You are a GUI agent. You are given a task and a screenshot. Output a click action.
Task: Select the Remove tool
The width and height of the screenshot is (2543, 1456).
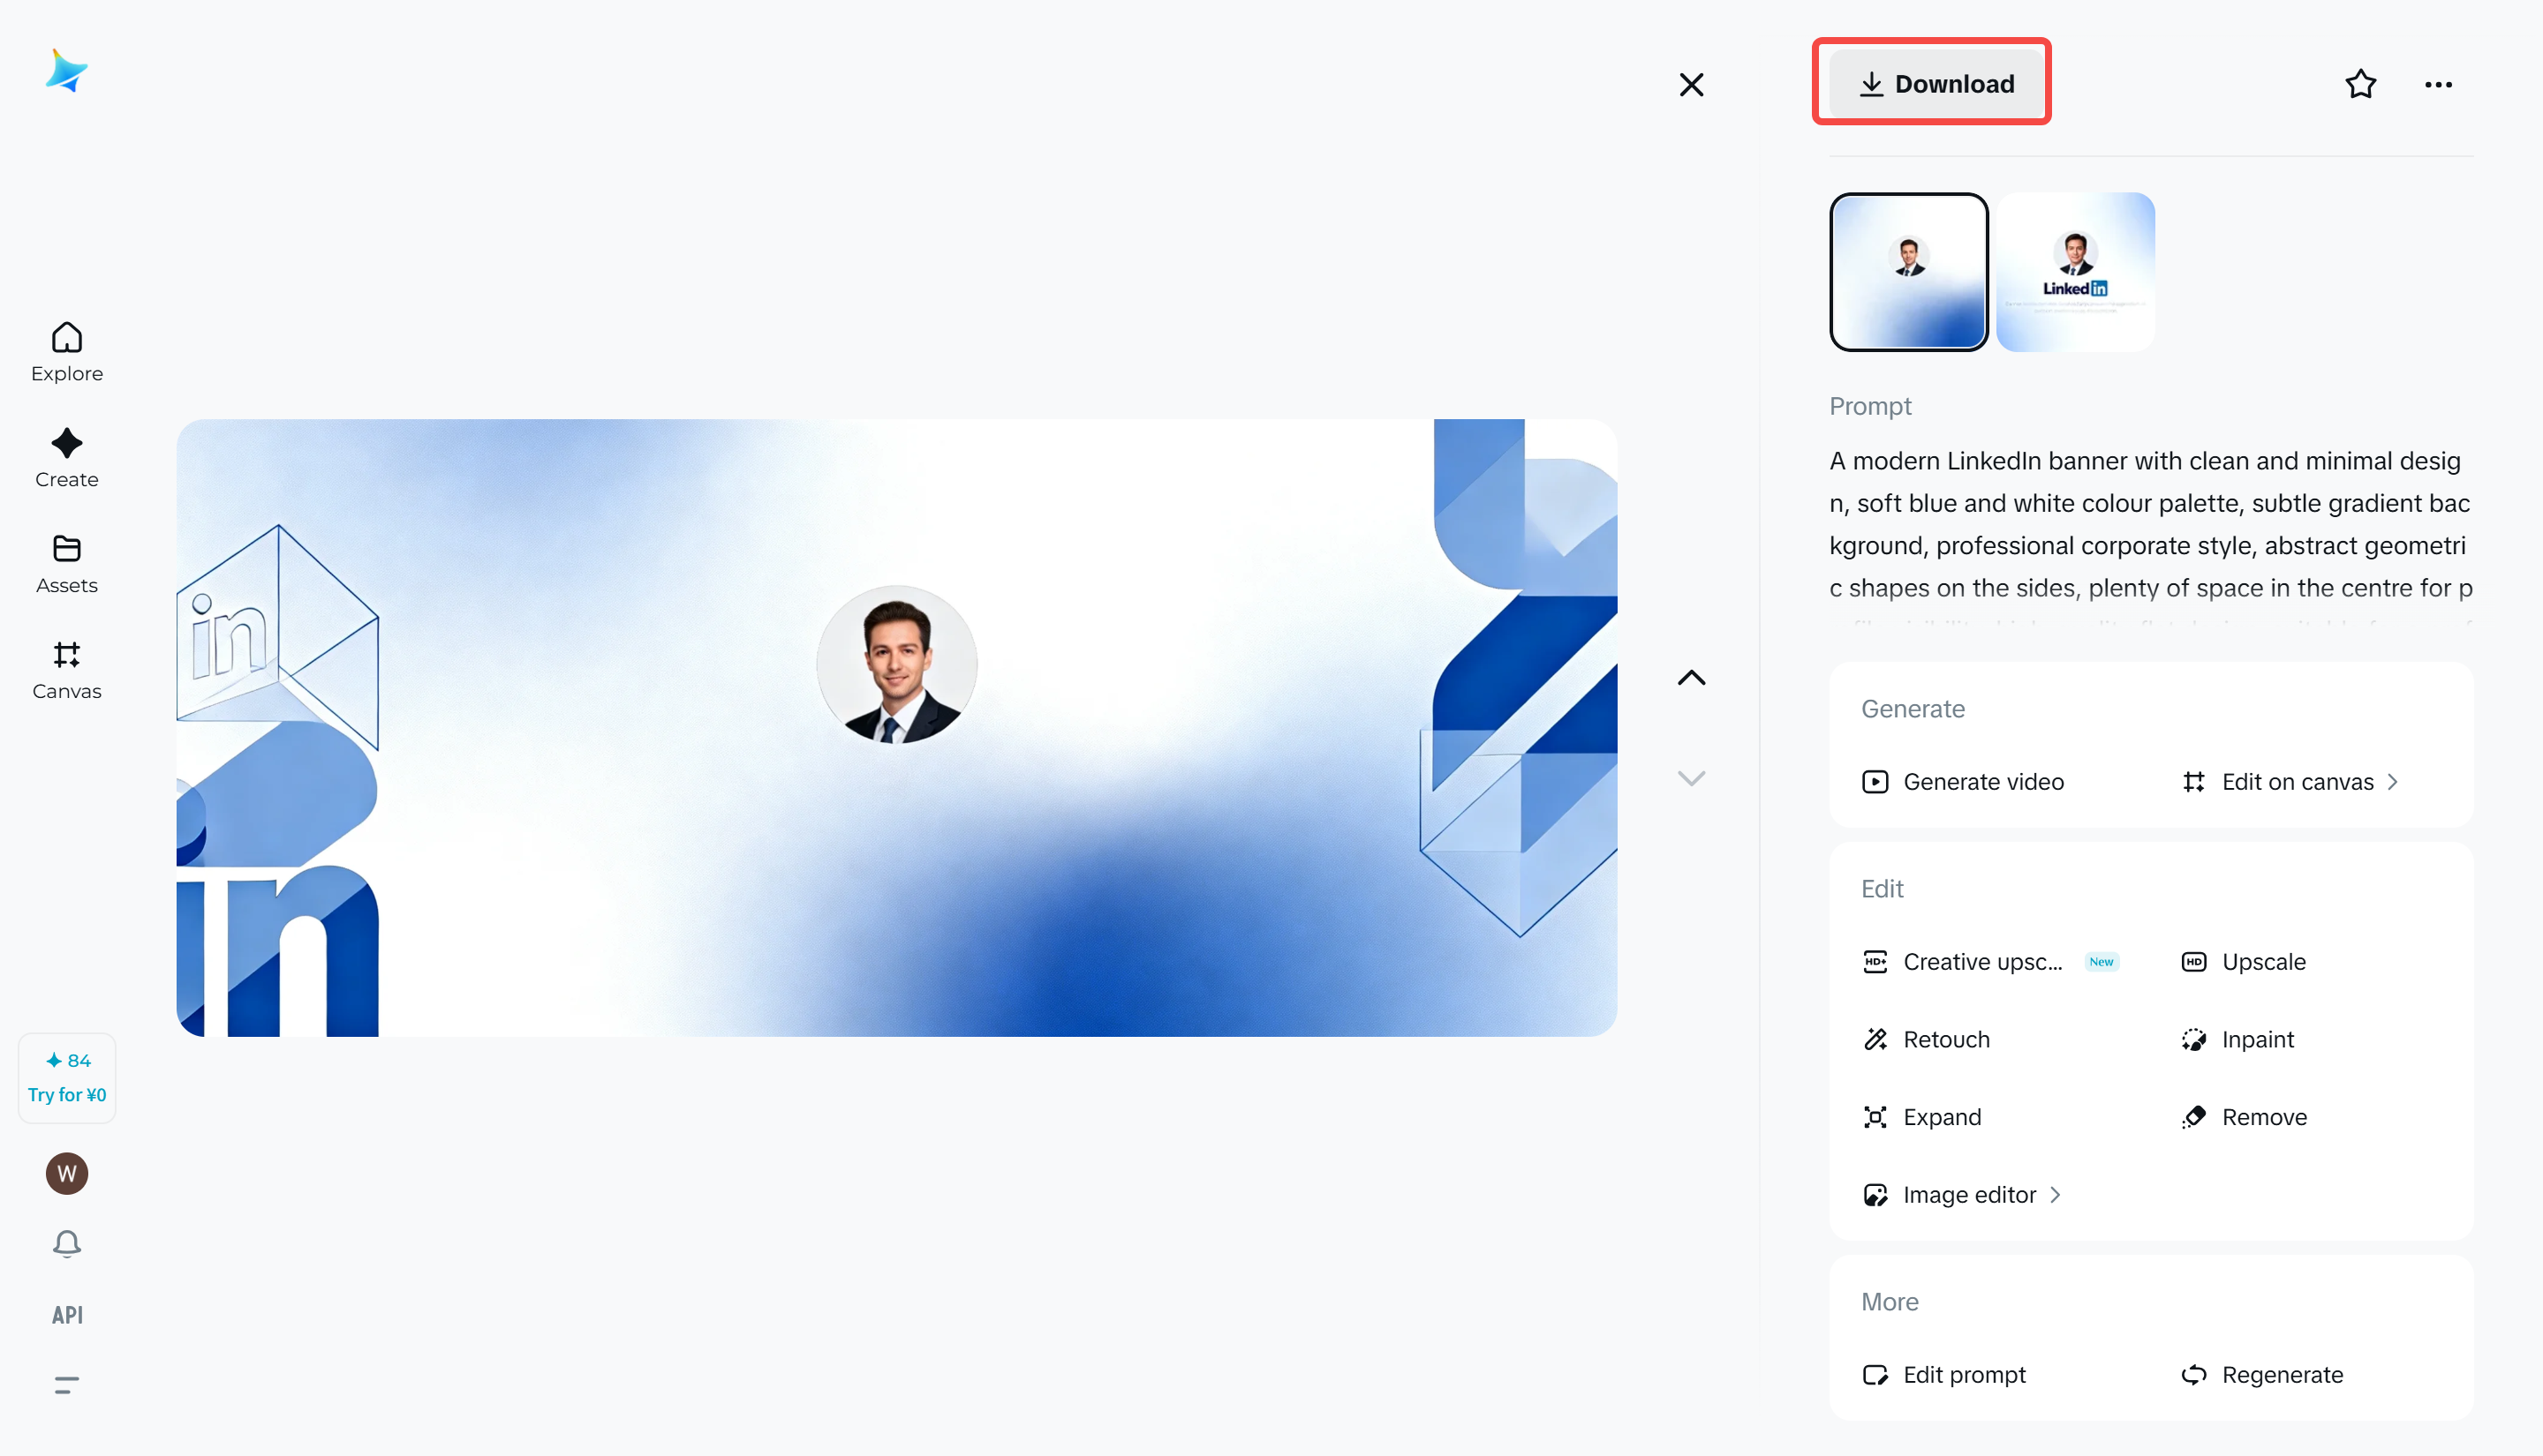2263,1117
